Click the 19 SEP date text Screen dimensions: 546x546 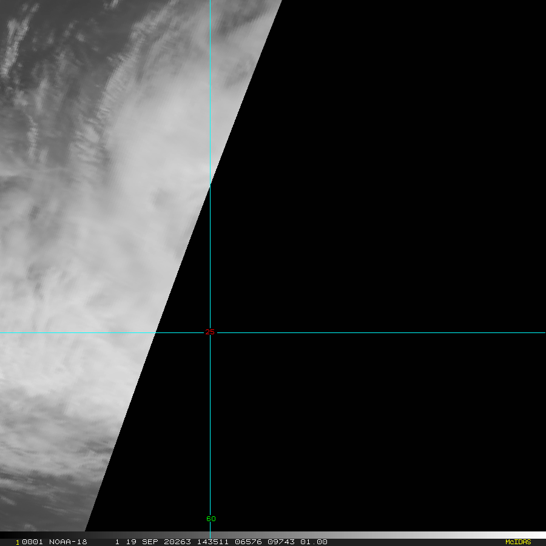pos(138,542)
